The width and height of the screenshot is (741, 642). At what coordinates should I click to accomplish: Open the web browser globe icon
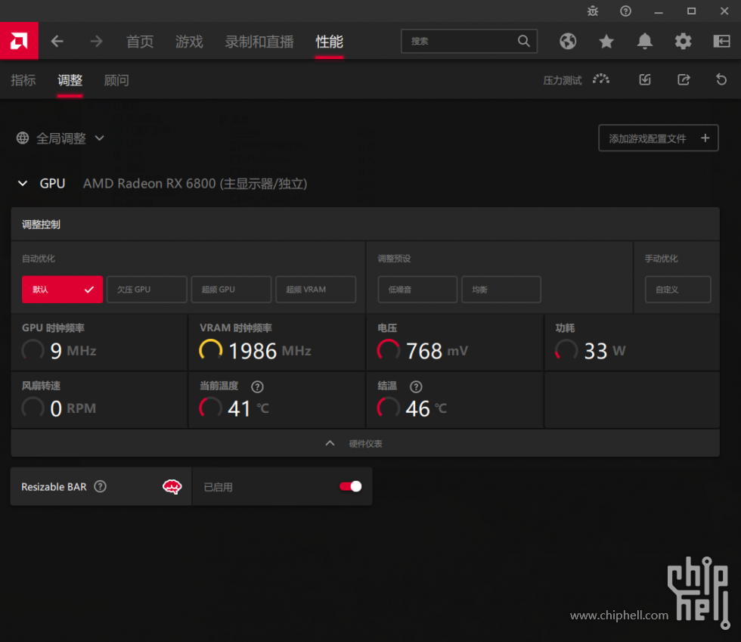coord(568,42)
